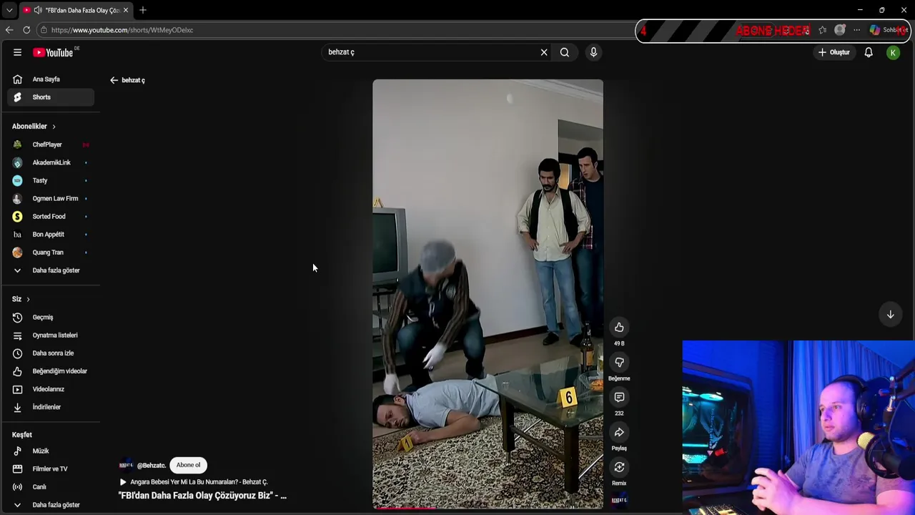
Task: Open the notifications bell
Action: click(869, 52)
